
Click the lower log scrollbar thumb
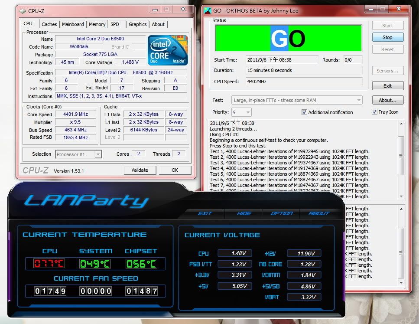401,253
